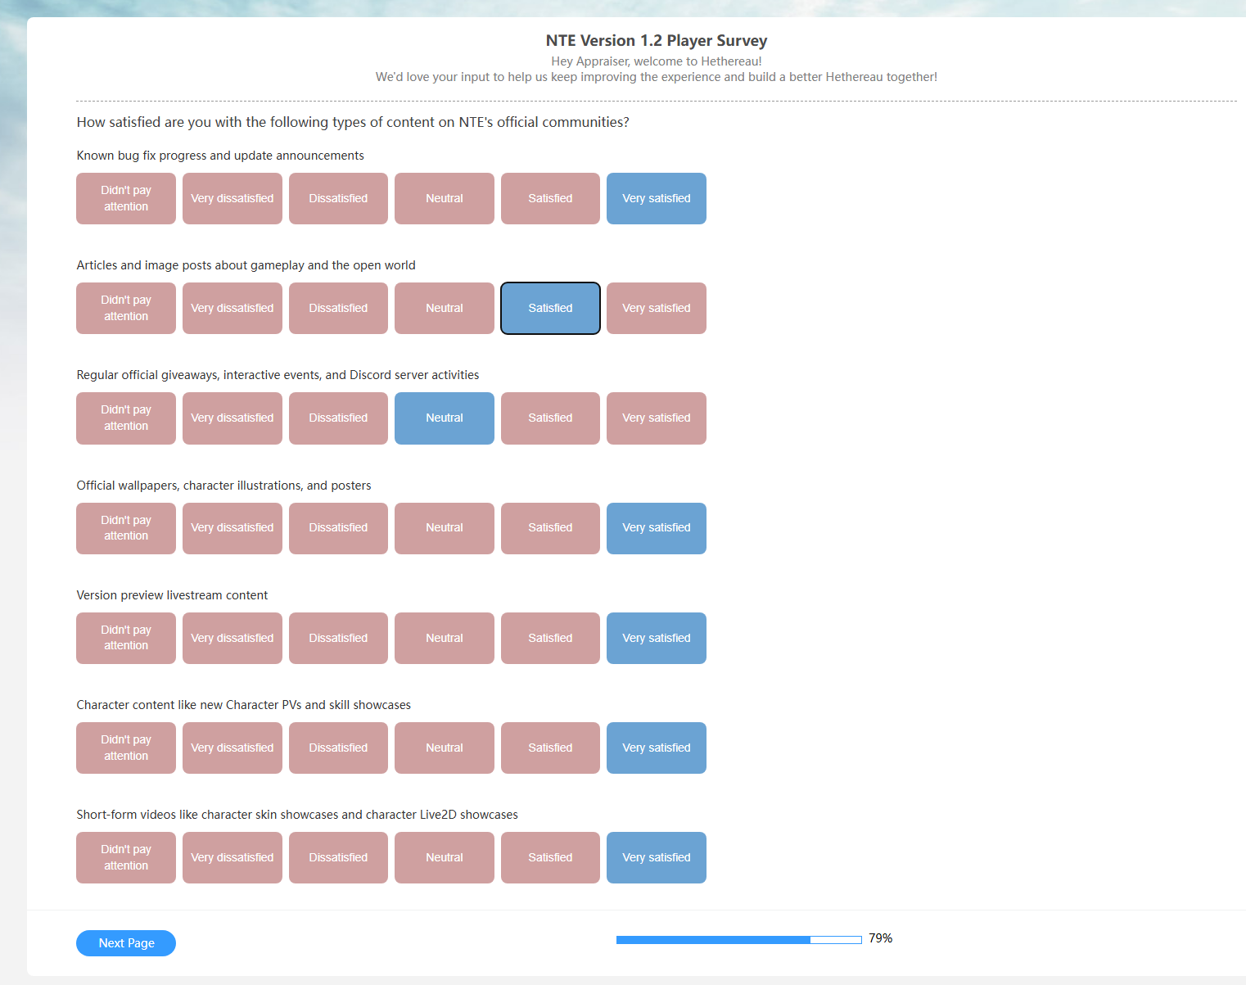The width and height of the screenshot is (1246, 985).
Task: Mark bug fix announcements as 'Dissatisfied'
Action: tap(338, 198)
